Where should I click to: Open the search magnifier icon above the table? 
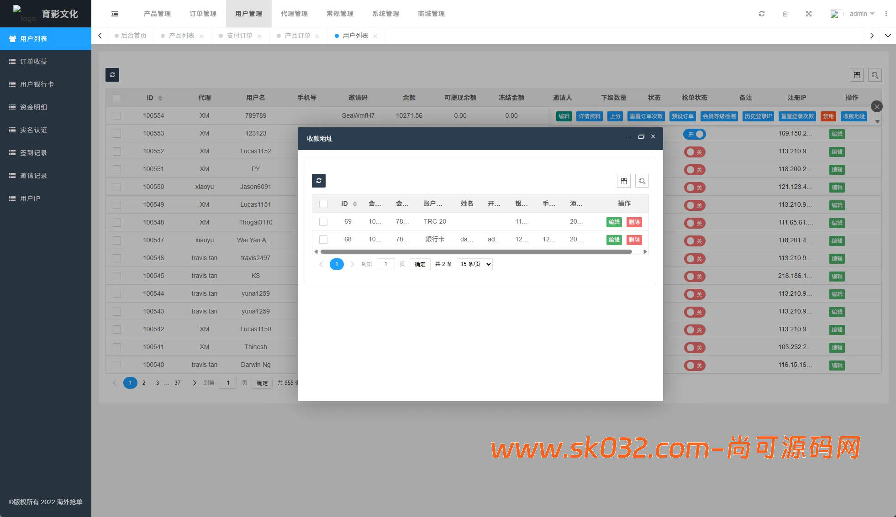[x=875, y=75]
